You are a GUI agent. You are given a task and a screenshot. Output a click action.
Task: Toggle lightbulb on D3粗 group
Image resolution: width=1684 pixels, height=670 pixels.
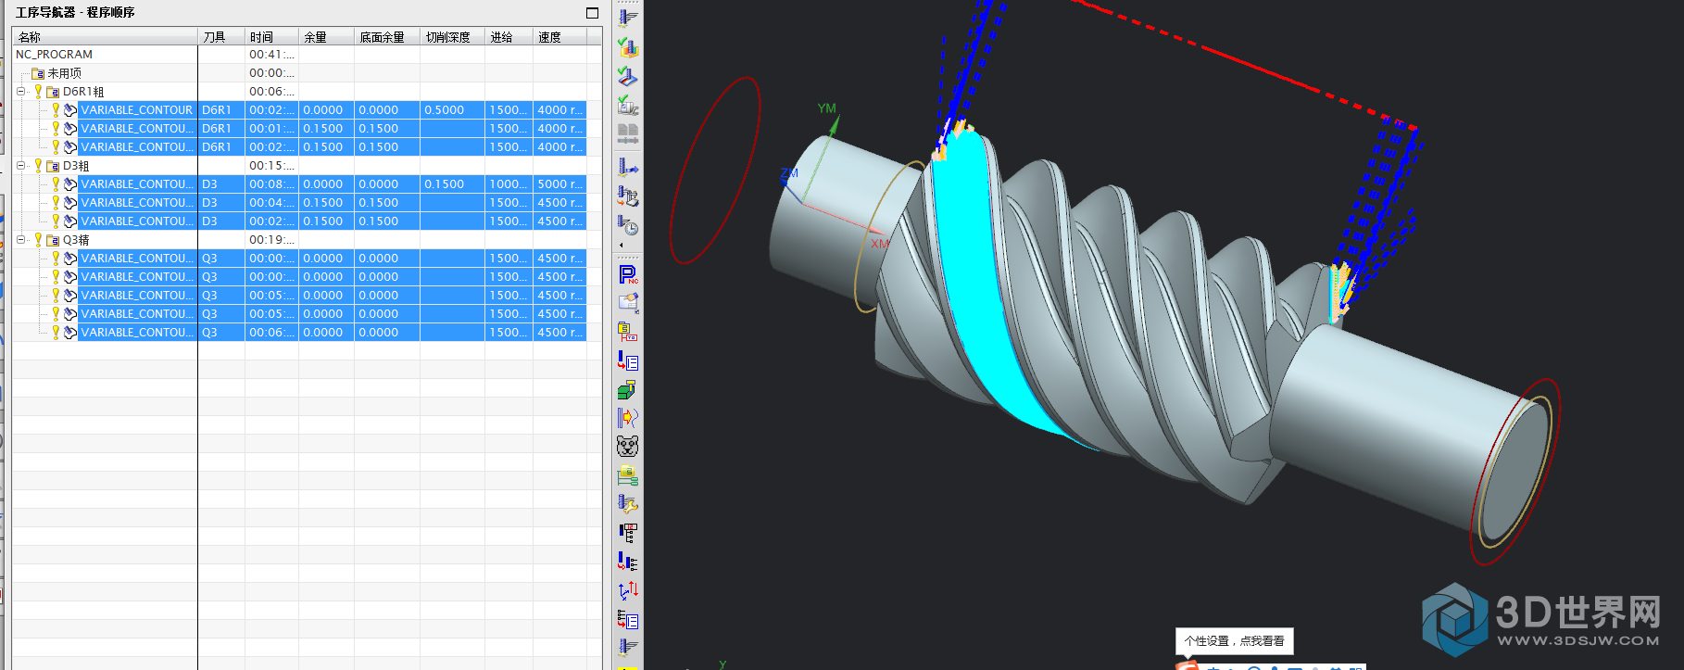coord(38,165)
